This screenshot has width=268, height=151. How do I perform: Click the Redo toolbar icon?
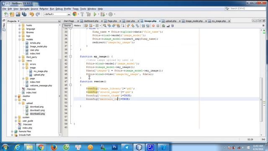[38, 14]
